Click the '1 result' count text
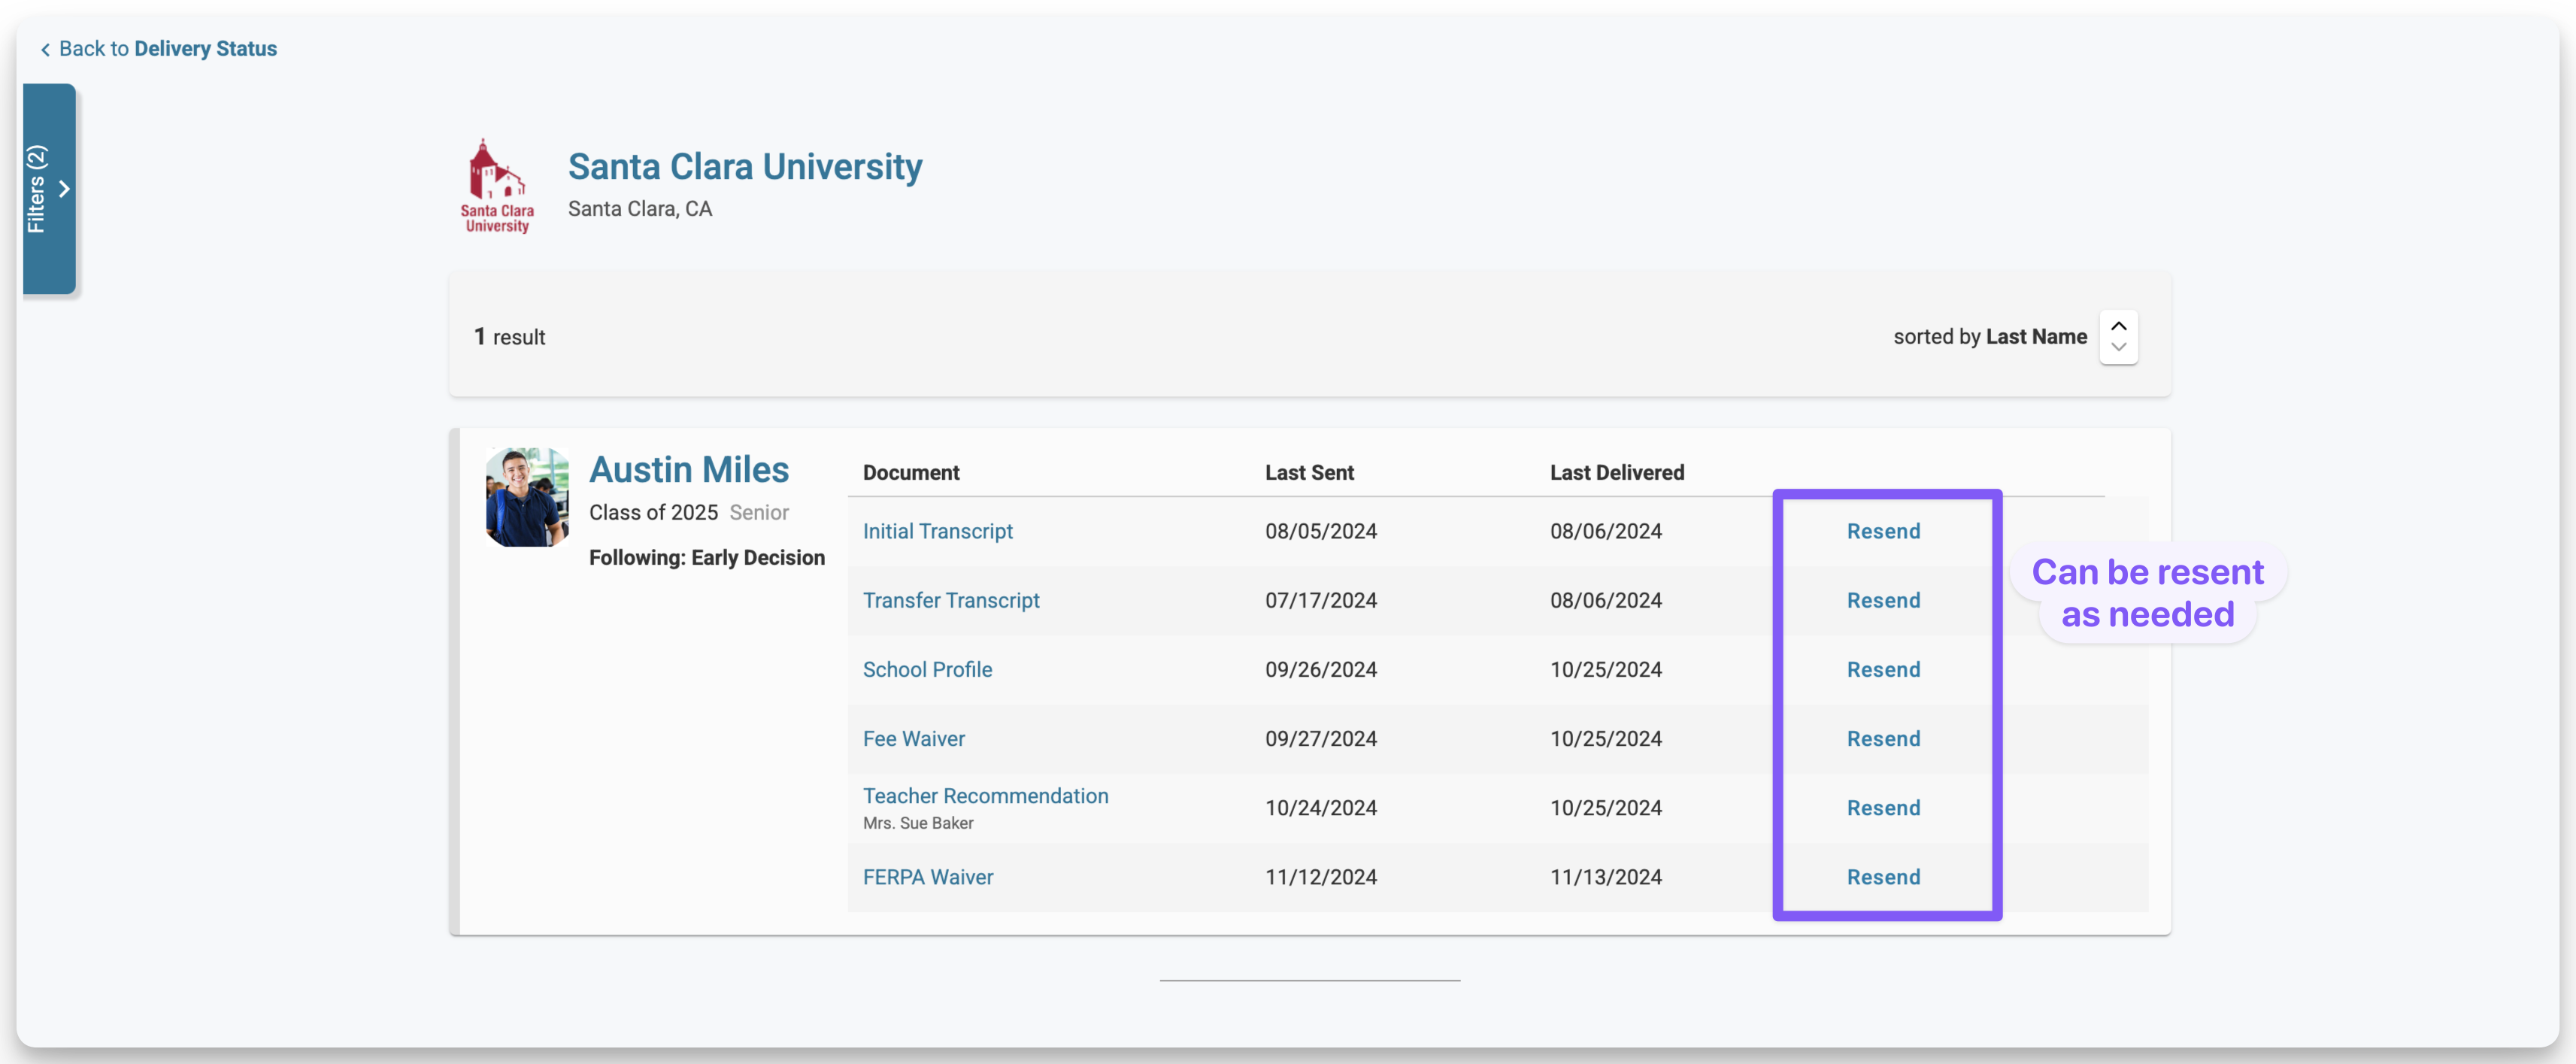Screen dimensions: 2576x1064 (510, 337)
